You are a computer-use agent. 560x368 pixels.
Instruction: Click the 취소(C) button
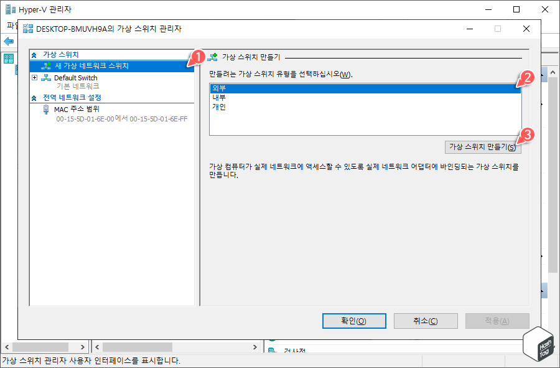pyautogui.click(x=426, y=321)
